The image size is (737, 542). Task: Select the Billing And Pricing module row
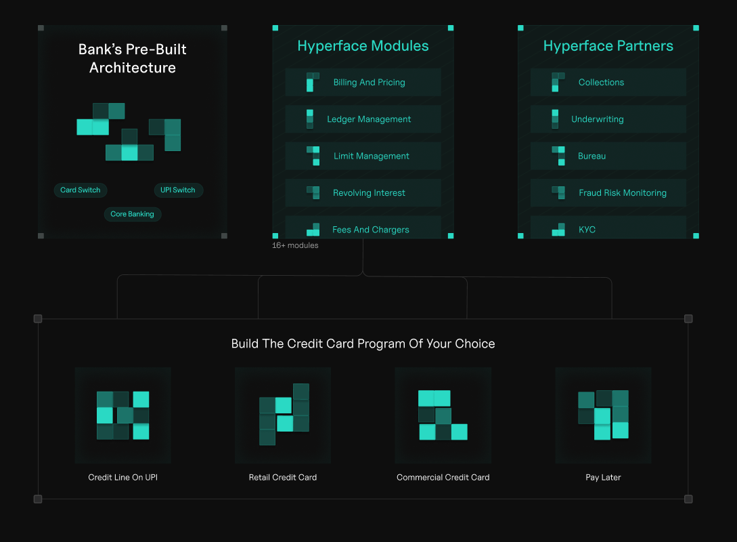click(363, 82)
